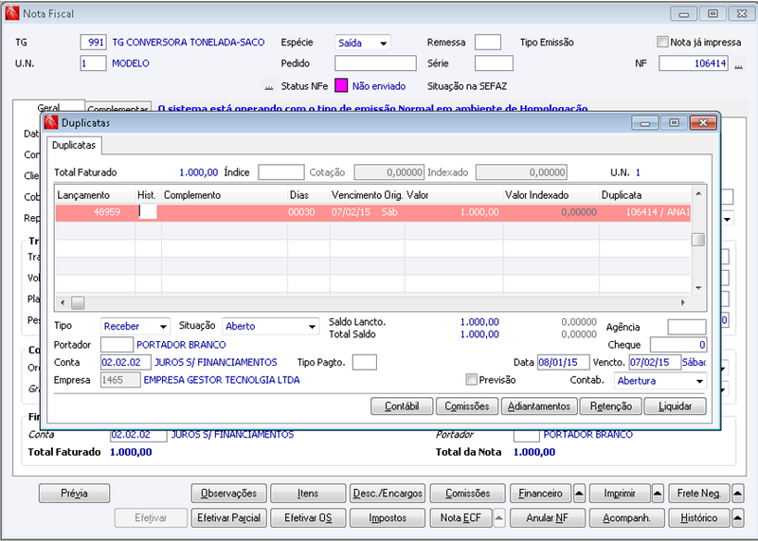
Task: Click the magenta Status NFe color indicator
Action: (x=341, y=86)
